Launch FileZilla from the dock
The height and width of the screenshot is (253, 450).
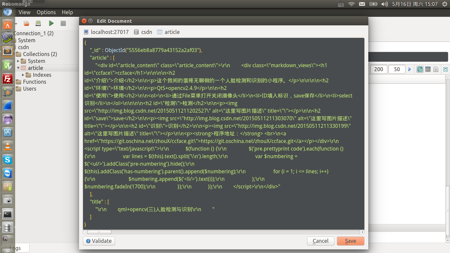pos(7,78)
